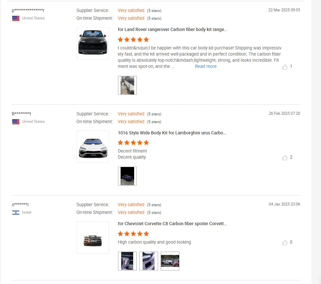Open the Chevrolet Corvette C8 spoiler title

coord(172,224)
